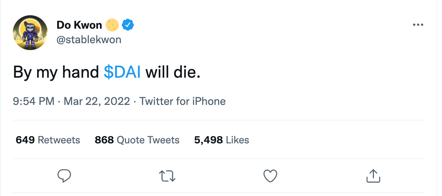
Task: Click the words "By my hand"
Action: click(56, 73)
